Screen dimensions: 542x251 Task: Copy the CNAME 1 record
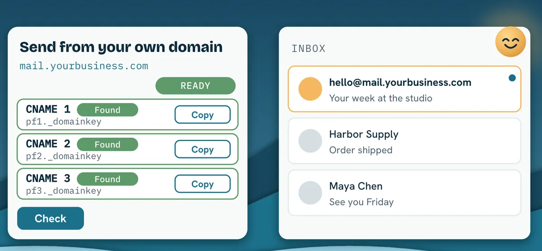point(202,115)
